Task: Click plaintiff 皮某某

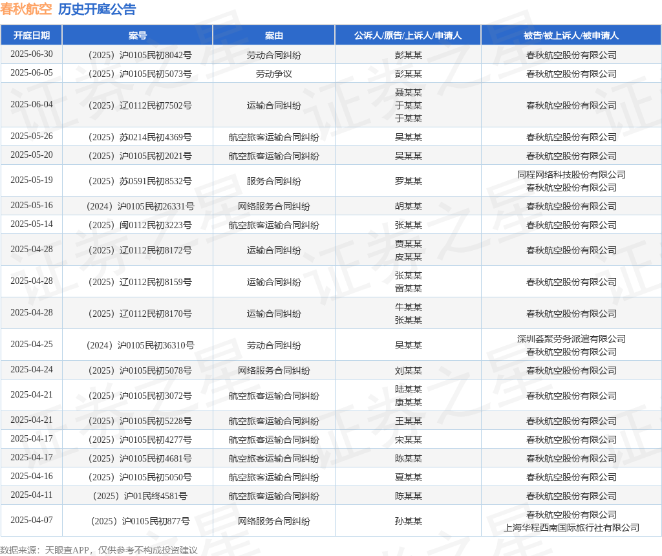Action: (409, 257)
